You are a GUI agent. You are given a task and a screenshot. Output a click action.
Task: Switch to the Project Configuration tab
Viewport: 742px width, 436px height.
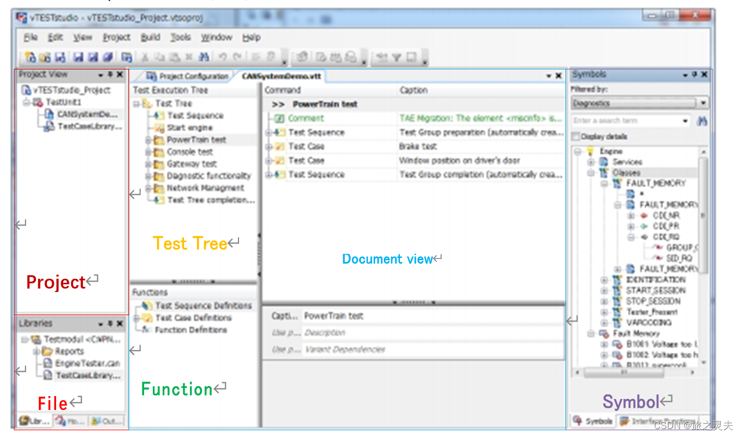[x=188, y=76]
